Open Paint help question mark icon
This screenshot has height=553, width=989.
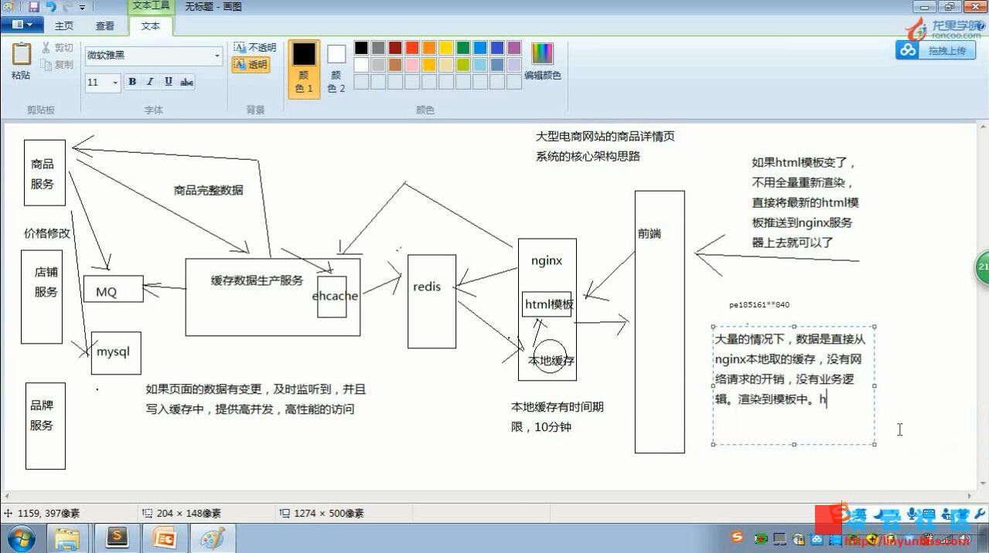tap(981, 25)
